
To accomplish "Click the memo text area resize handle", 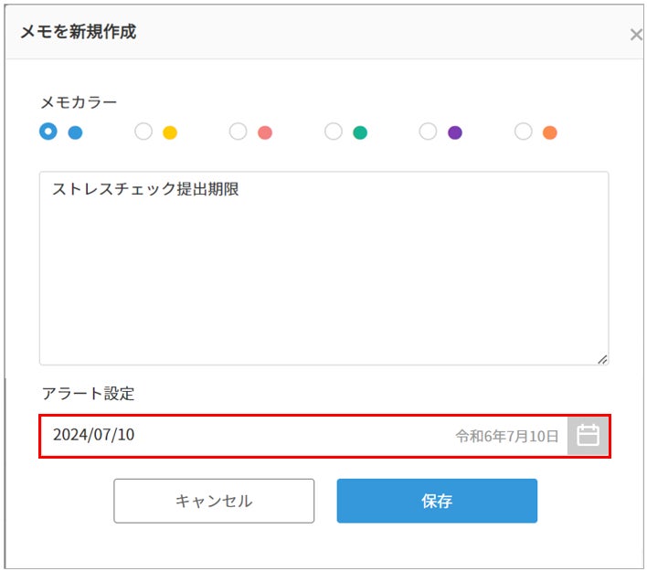I will coord(602,359).
